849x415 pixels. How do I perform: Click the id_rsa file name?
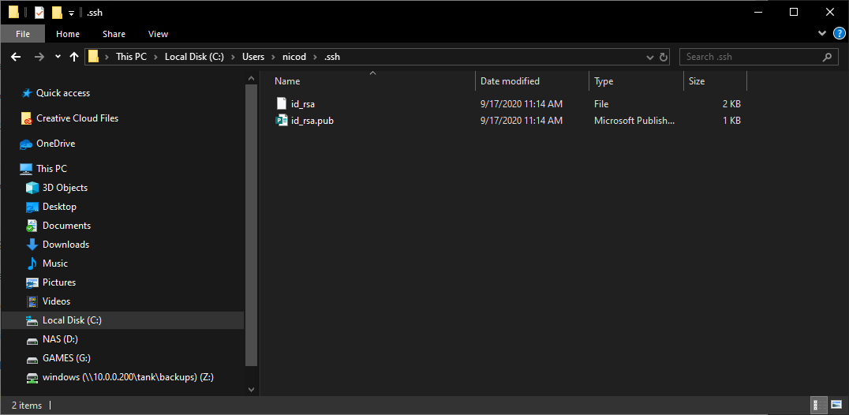[303, 104]
